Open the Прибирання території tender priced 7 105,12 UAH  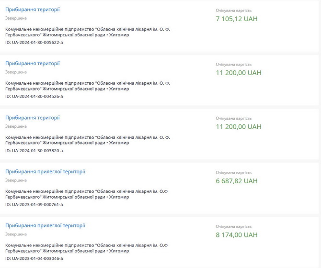33,10
